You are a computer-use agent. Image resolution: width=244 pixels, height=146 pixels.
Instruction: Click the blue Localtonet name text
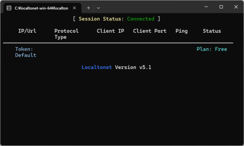point(97,67)
